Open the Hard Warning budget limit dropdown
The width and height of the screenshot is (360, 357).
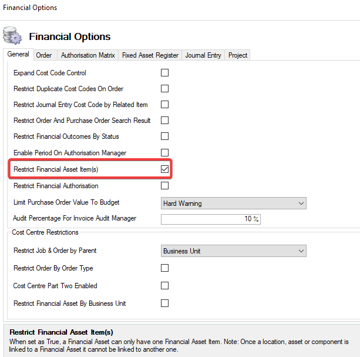click(233, 203)
